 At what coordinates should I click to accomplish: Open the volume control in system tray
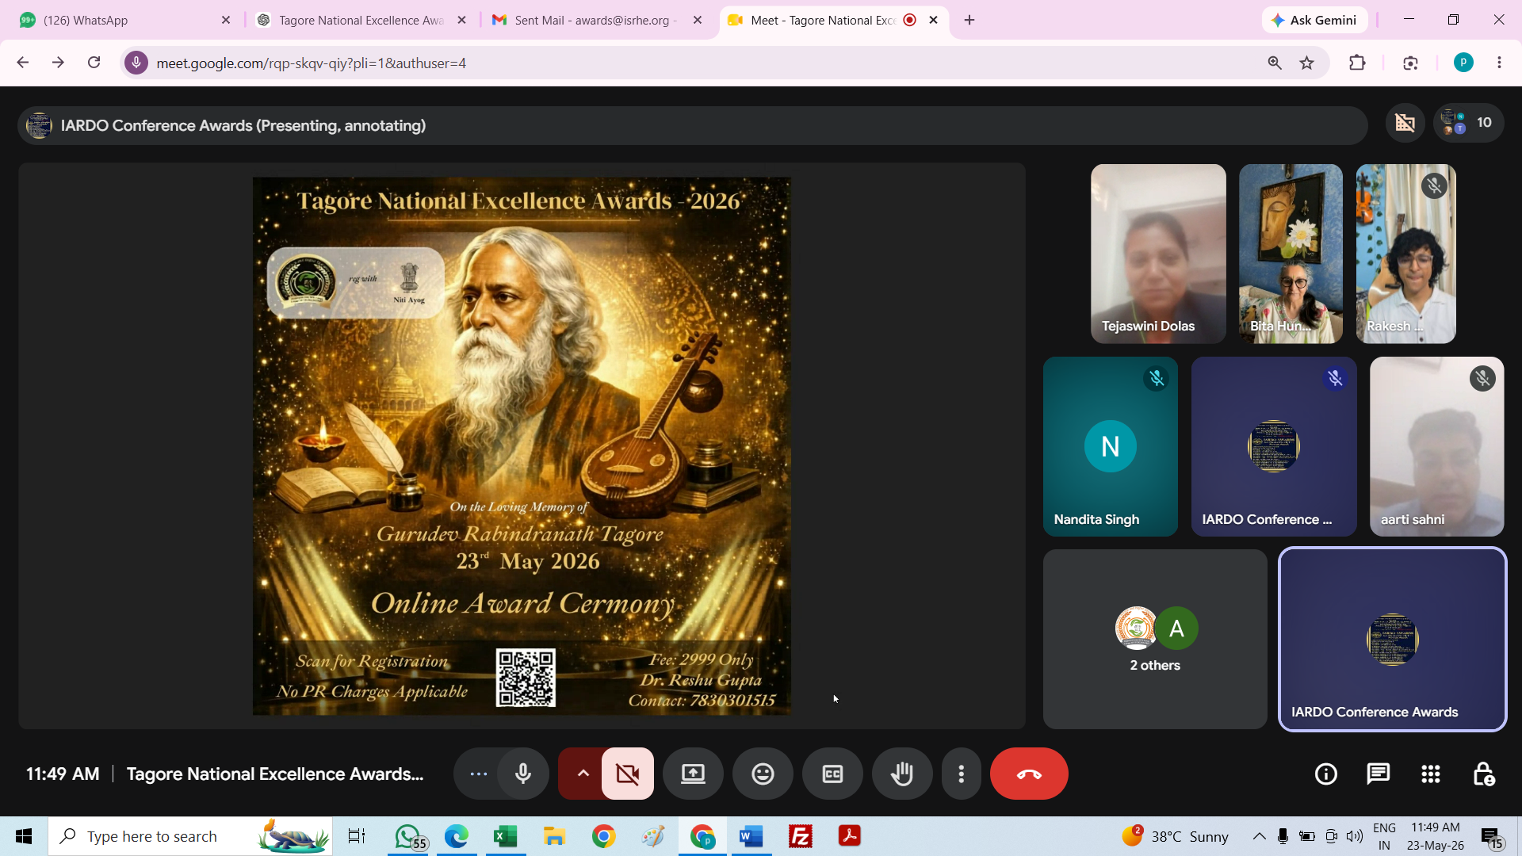[1355, 836]
